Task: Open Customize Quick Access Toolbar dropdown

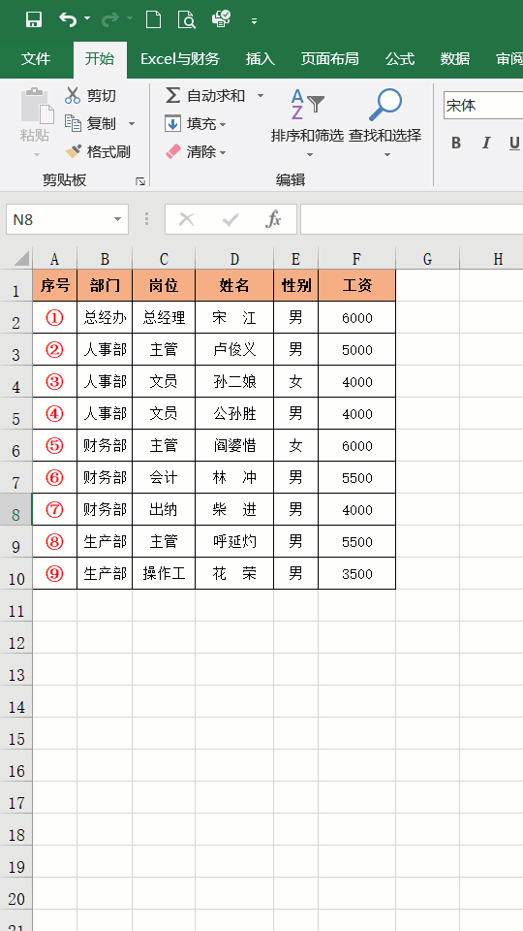Action: pyautogui.click(x=254, y=21)
